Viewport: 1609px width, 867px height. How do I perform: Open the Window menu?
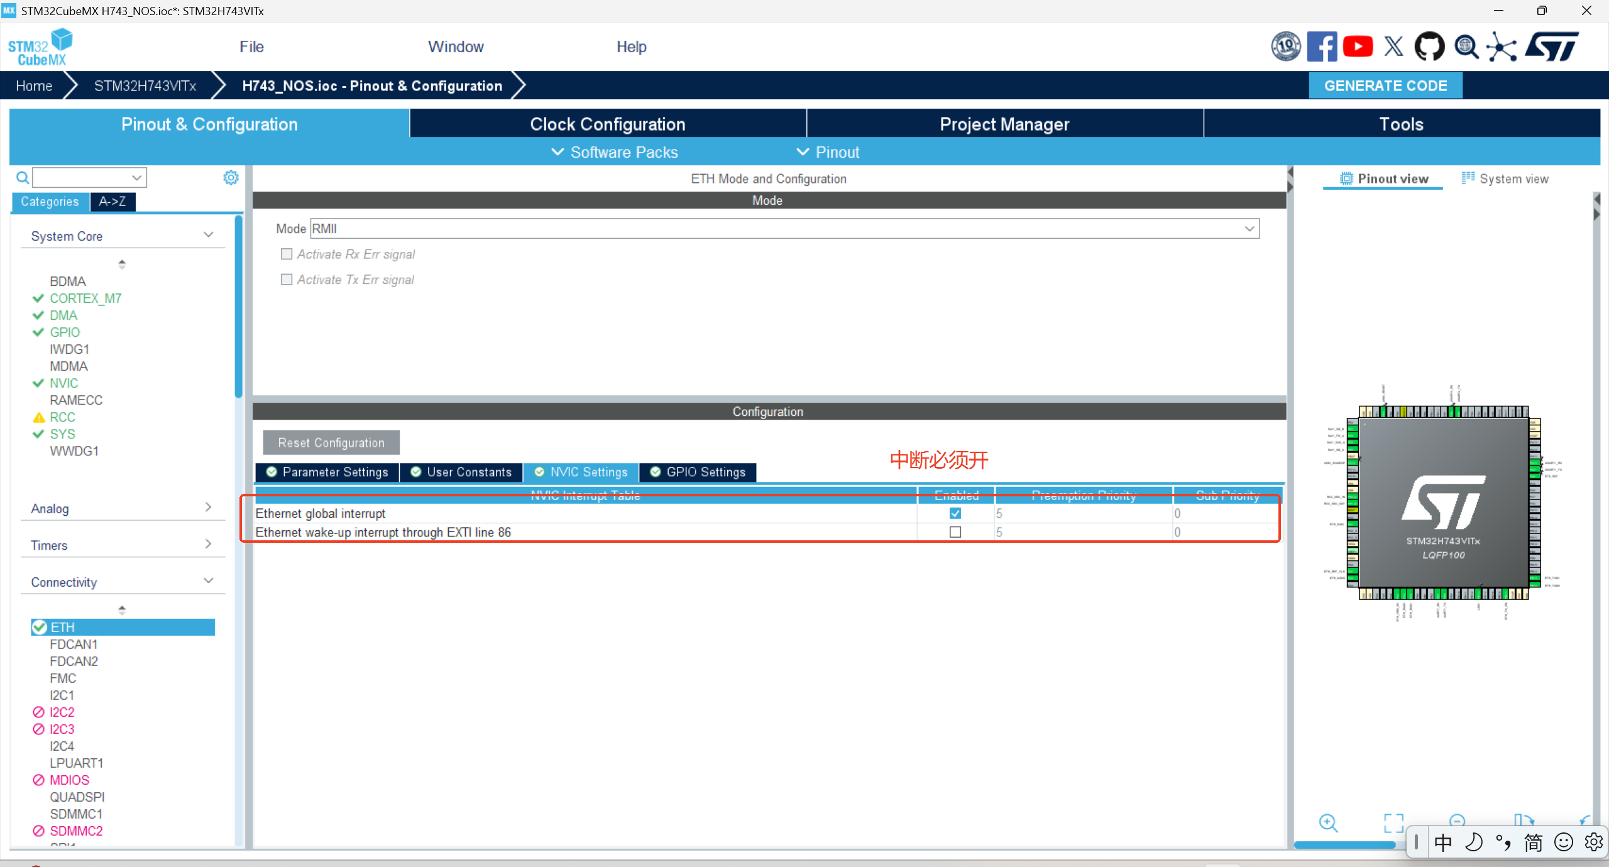pyautogui.click(x=456, y=46)
